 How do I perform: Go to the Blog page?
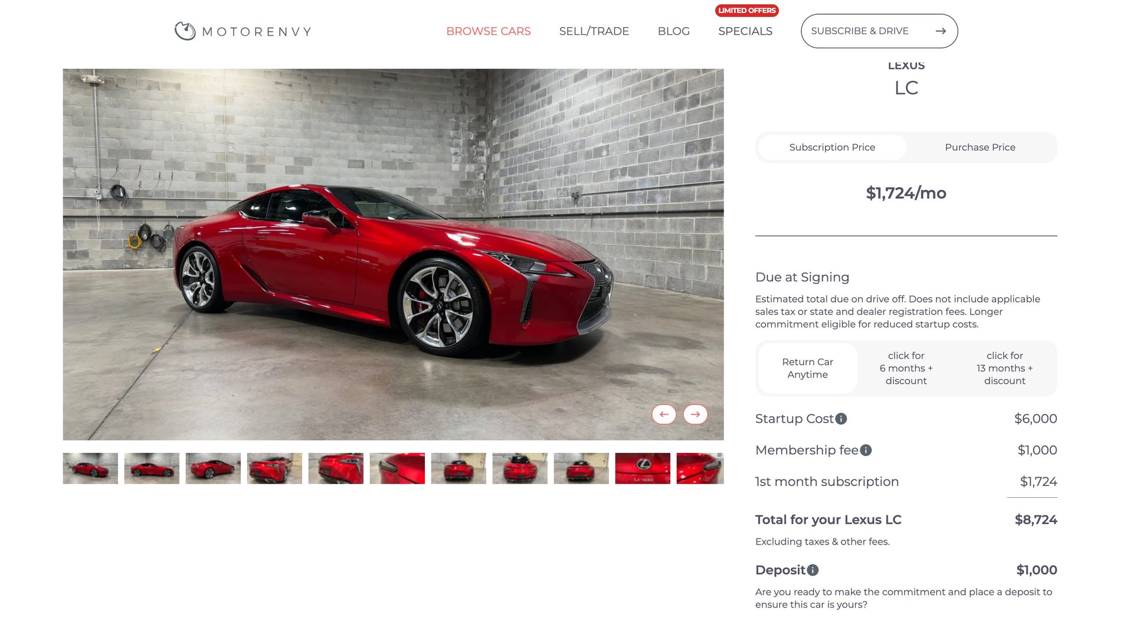(673, 31)
